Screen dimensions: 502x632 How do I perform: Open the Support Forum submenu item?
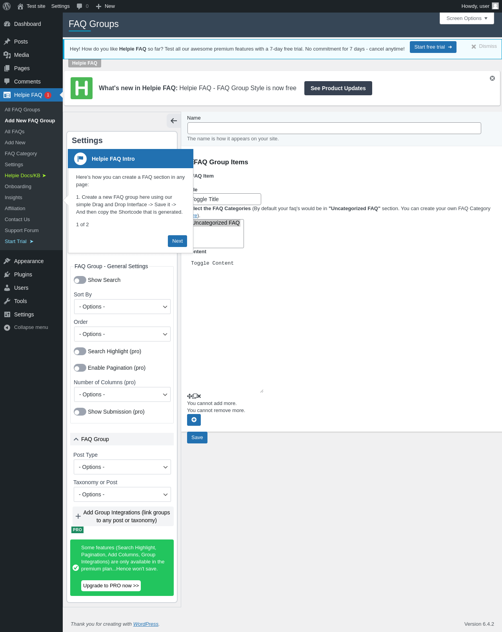coord(22,231)
